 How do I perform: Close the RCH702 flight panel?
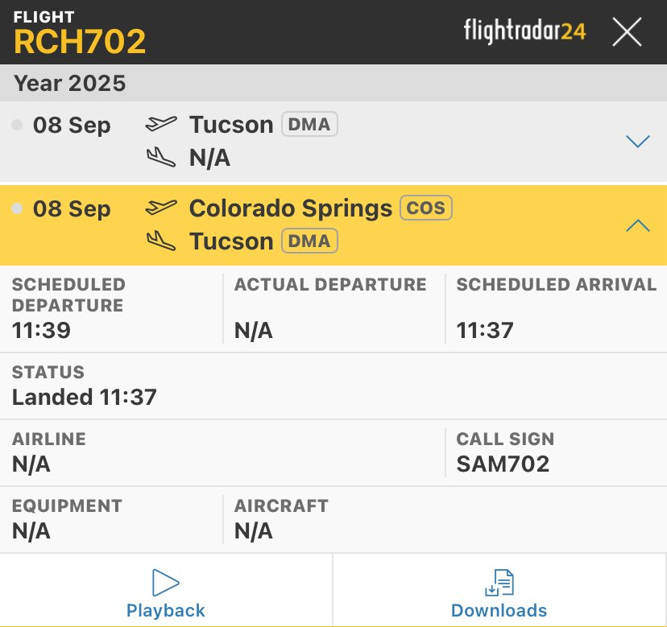click(x=627, y=32)
